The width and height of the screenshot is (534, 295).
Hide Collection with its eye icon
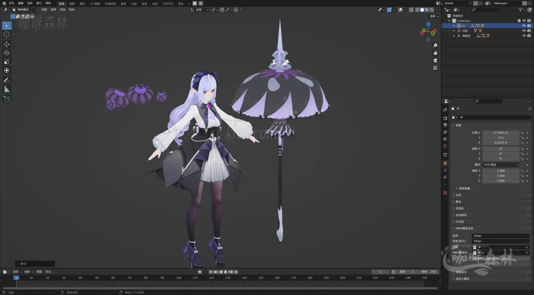tap(524, 21)
